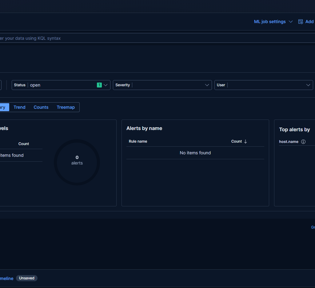Click the Add link at top right
Viewport: 315px width, 288px height.
pos(309,22)
